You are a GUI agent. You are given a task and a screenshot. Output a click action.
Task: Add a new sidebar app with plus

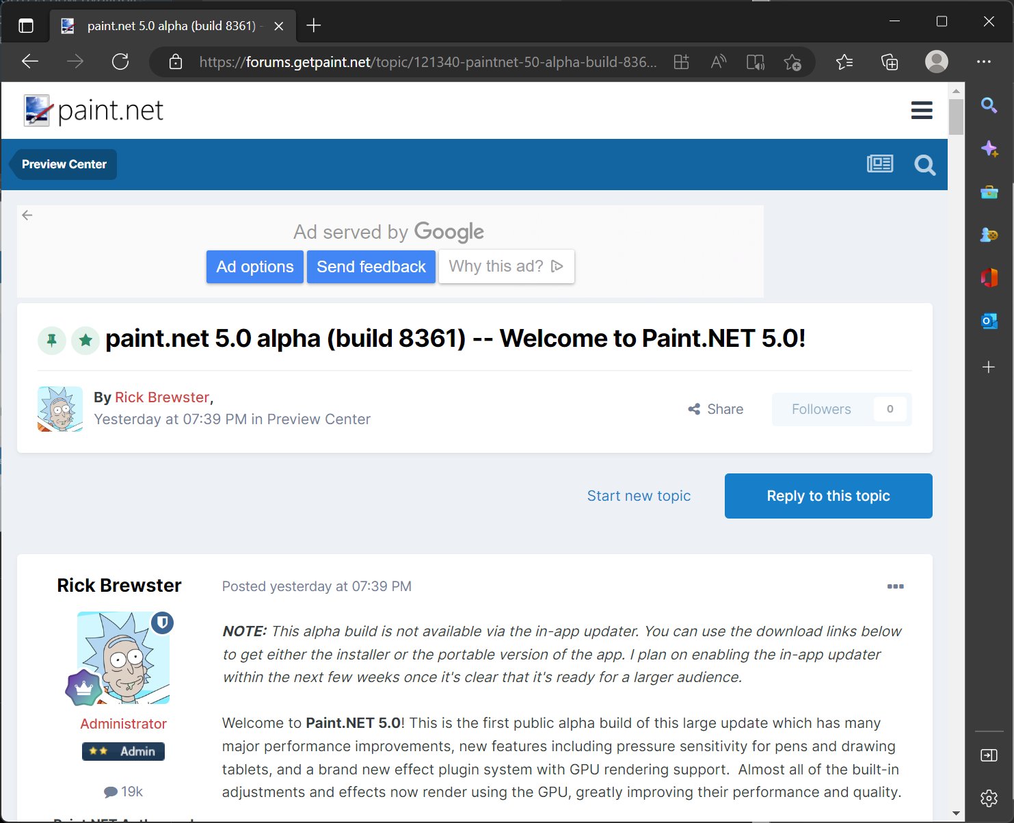pos(989,367)
